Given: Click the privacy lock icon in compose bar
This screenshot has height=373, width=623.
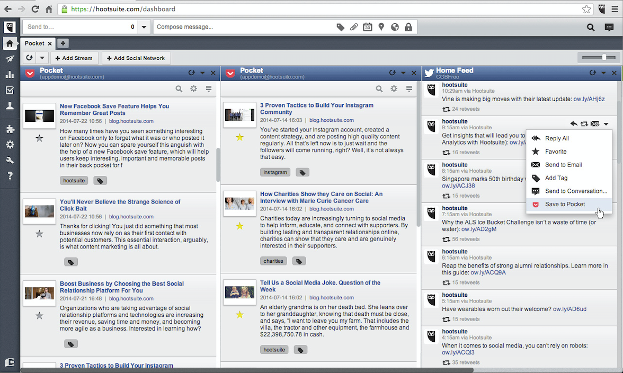Looking at the screenshot, I should coord(408,27).
